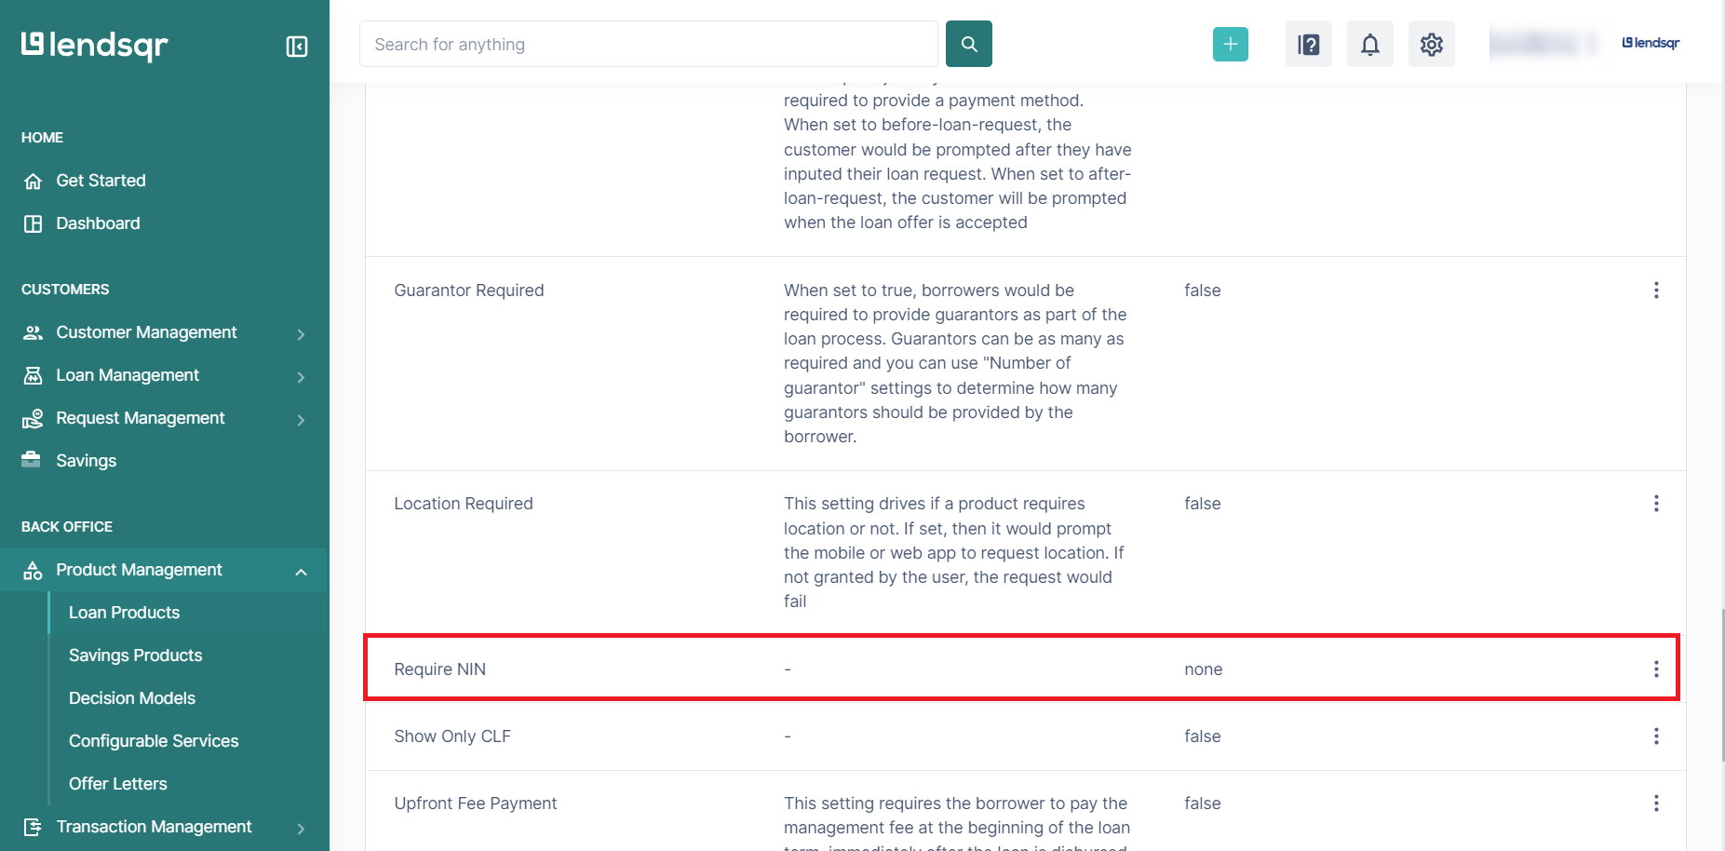
Task: Expand Customer Management chevron
Action: click(x=301, y=334)
